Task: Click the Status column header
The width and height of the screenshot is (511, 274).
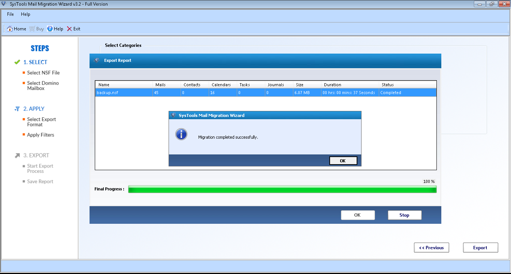Action: 388,85
